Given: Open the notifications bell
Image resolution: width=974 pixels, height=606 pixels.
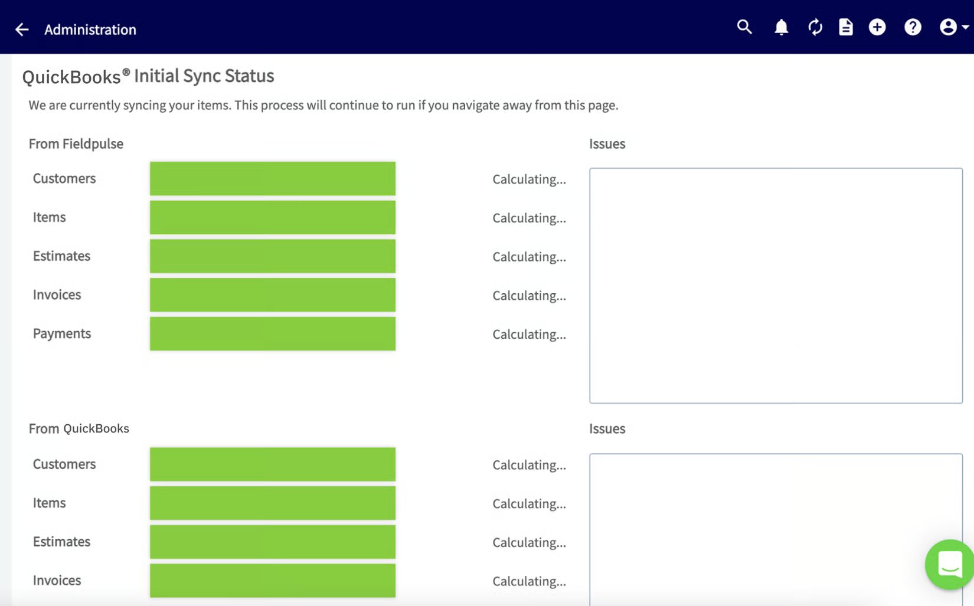Looking at the screenshot, I should pyautogui.click(x=781, y=27).
